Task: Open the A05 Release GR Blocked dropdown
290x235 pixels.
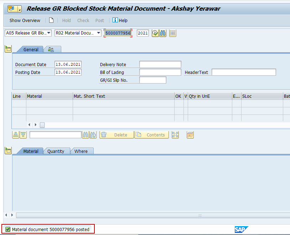Action: [x=28, y=33]
